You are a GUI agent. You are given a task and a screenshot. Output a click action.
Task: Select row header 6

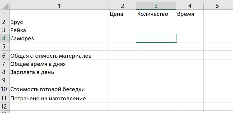[x=4, y=56]
